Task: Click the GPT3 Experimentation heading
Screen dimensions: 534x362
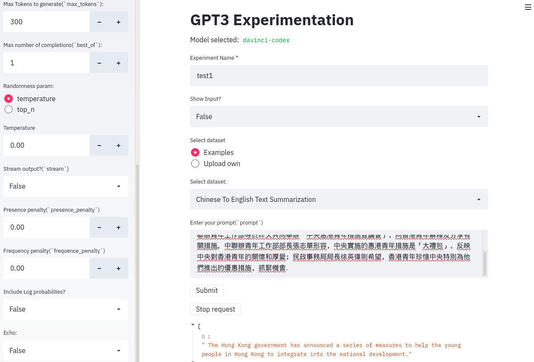Action: 272,20
